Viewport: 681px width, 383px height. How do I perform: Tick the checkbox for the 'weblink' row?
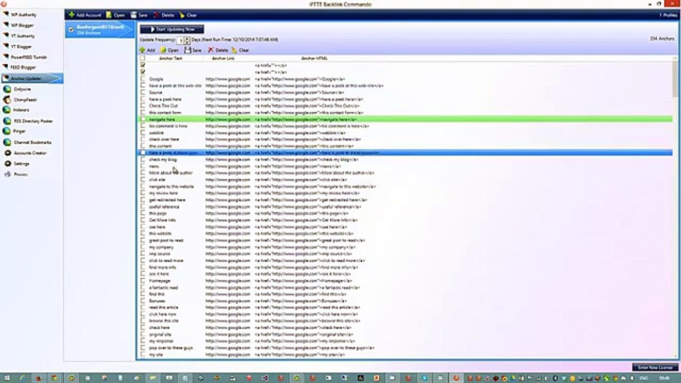coord(143,132)
